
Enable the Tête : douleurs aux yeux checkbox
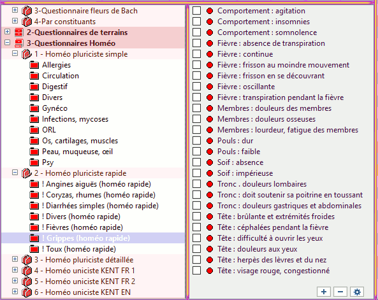196,249
